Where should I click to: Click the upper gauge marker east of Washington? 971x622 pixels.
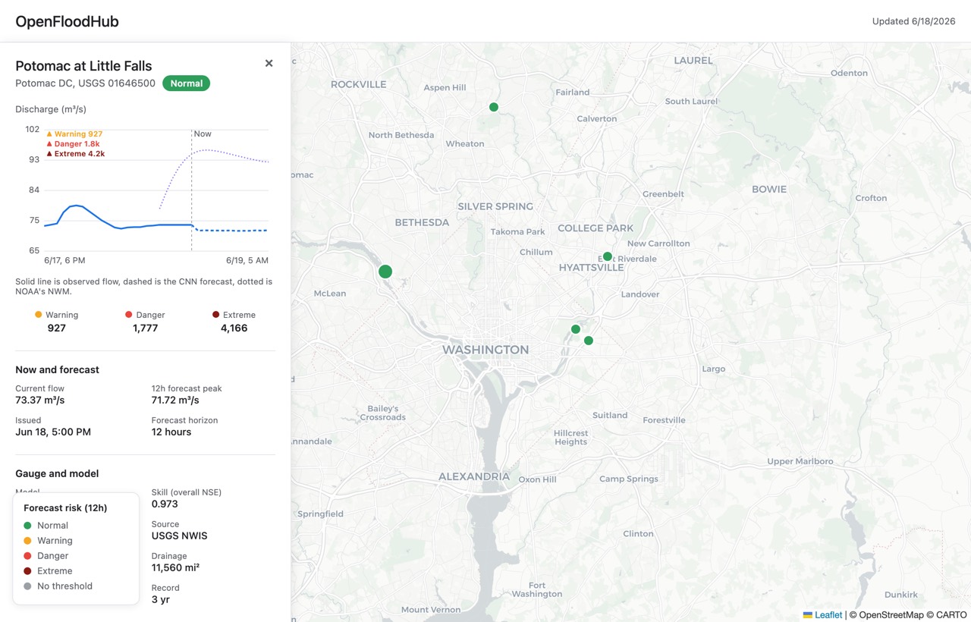click(576, 329)
